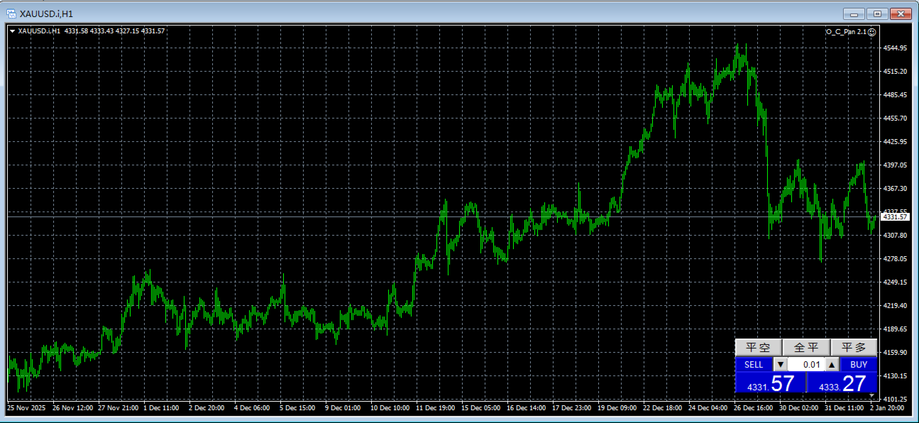The height and width of the screenshot is (423, 919).
Task: Click the current price tag 4331.57 on the axis
Action: (x=896, y=217)
